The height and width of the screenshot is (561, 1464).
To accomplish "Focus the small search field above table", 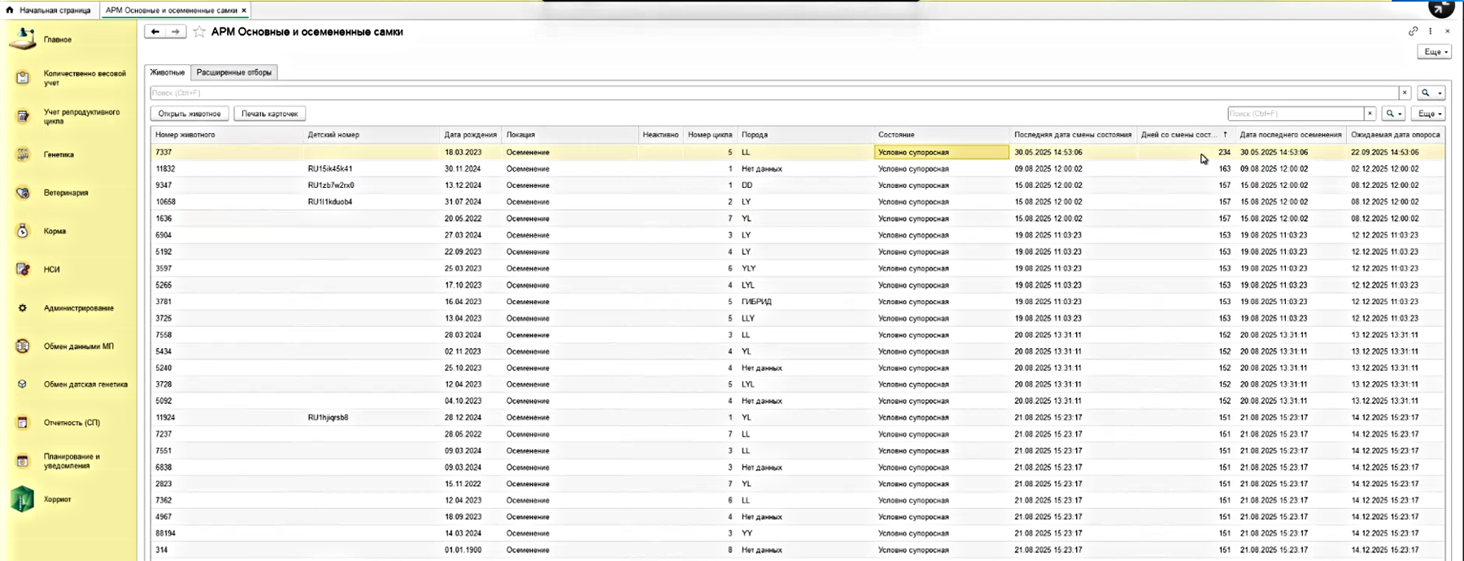I will 1295,114.
